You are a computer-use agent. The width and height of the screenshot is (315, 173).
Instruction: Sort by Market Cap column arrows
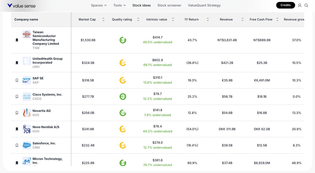pos(103,19)
